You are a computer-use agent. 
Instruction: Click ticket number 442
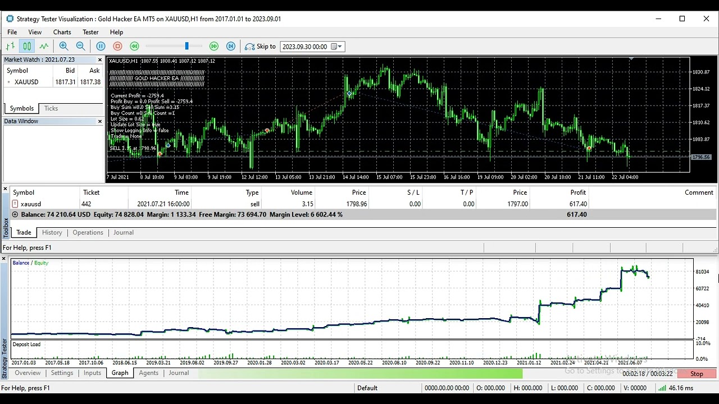pos(87,204)
